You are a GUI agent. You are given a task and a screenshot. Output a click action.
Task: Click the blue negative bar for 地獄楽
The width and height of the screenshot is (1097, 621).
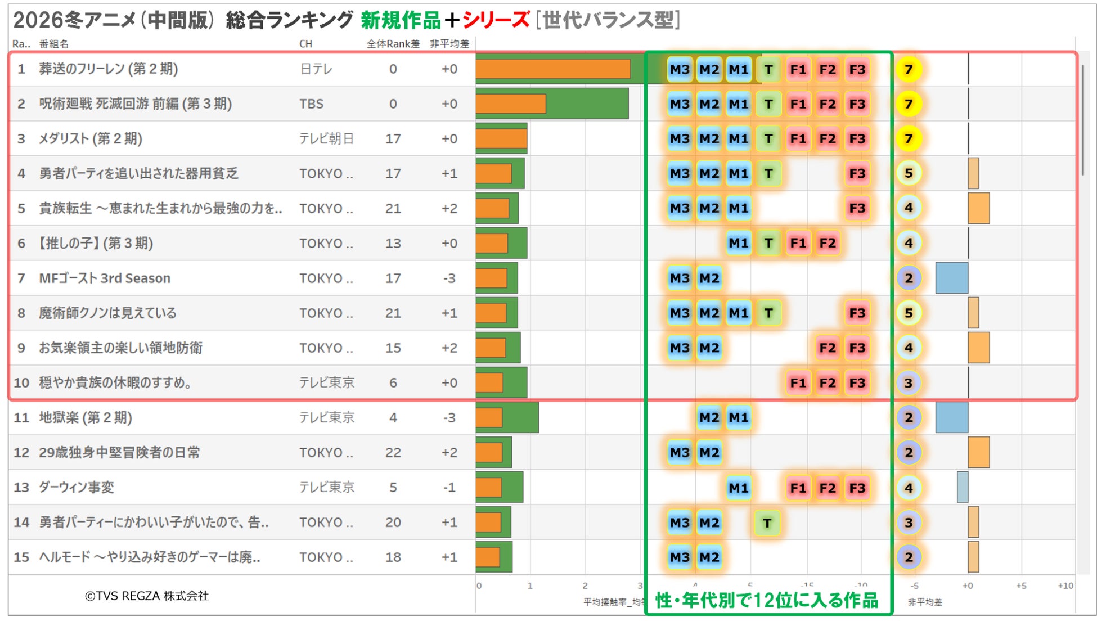click(951, 417)
